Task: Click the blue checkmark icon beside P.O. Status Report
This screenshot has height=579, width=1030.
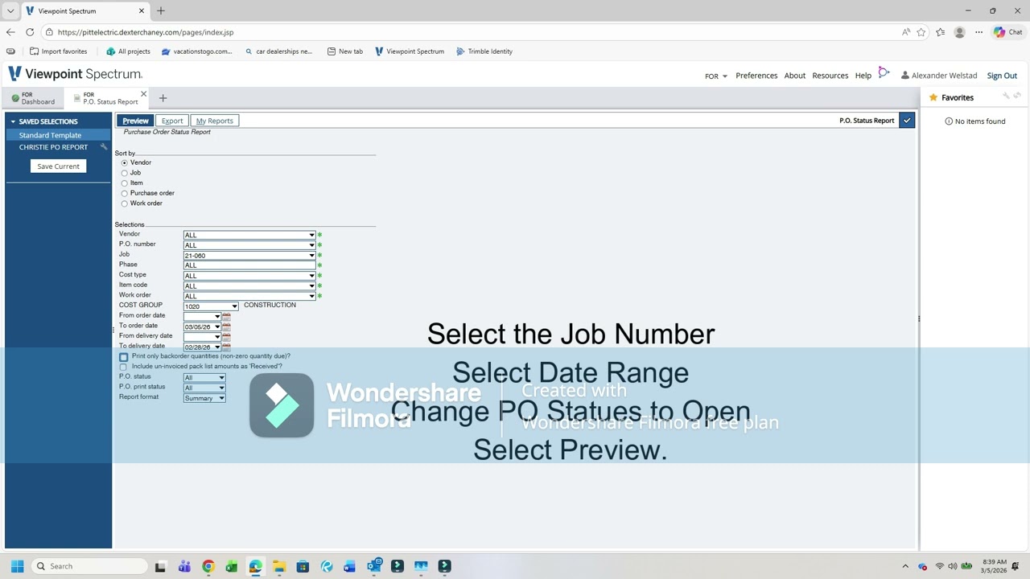Action: pyautogui.click(x=907, y=121)
